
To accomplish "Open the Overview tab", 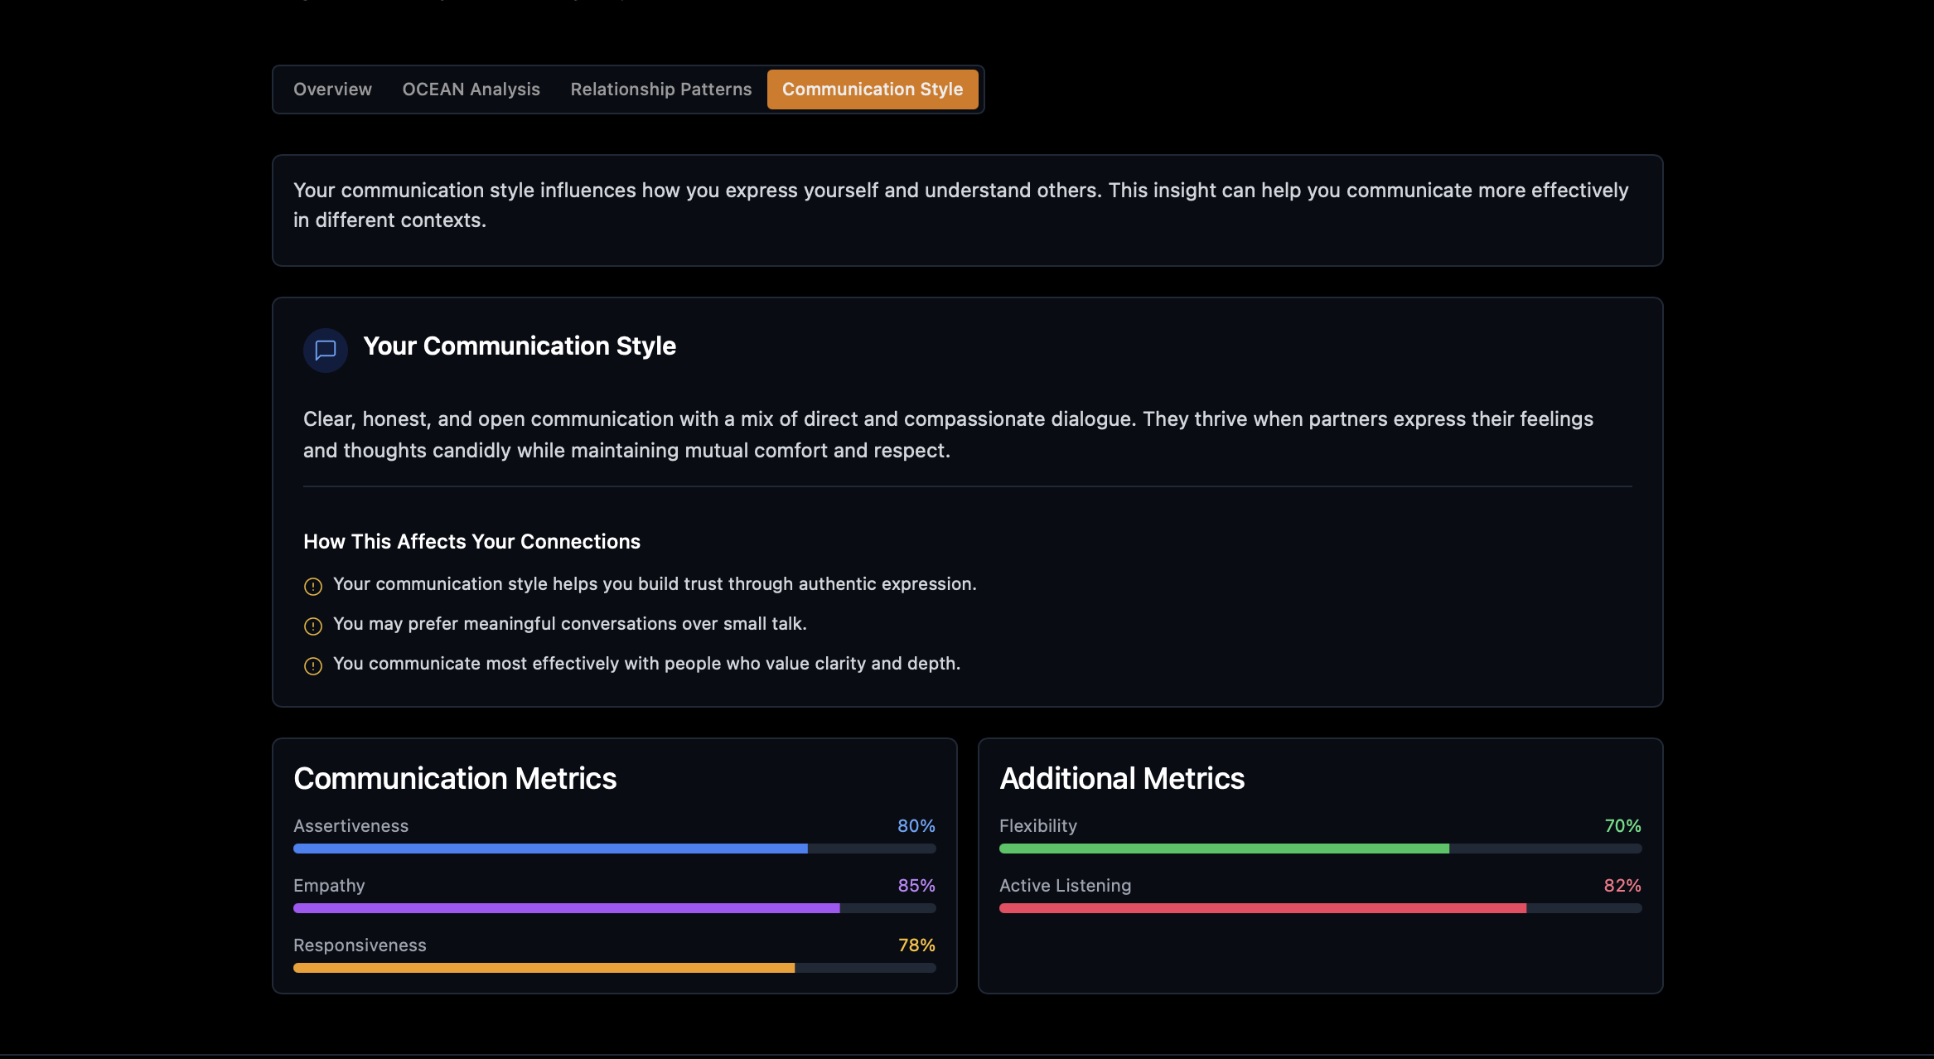I will (x=332, y=89).
